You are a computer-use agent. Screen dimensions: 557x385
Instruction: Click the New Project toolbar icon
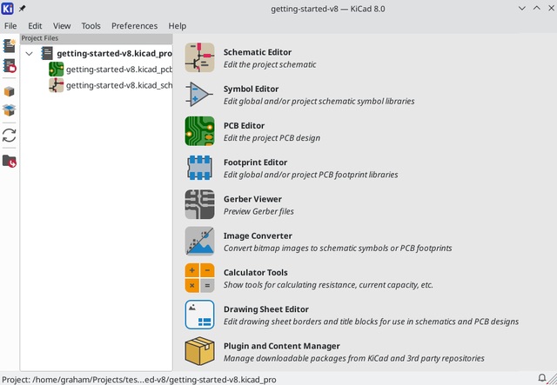(x=10, y=45)
